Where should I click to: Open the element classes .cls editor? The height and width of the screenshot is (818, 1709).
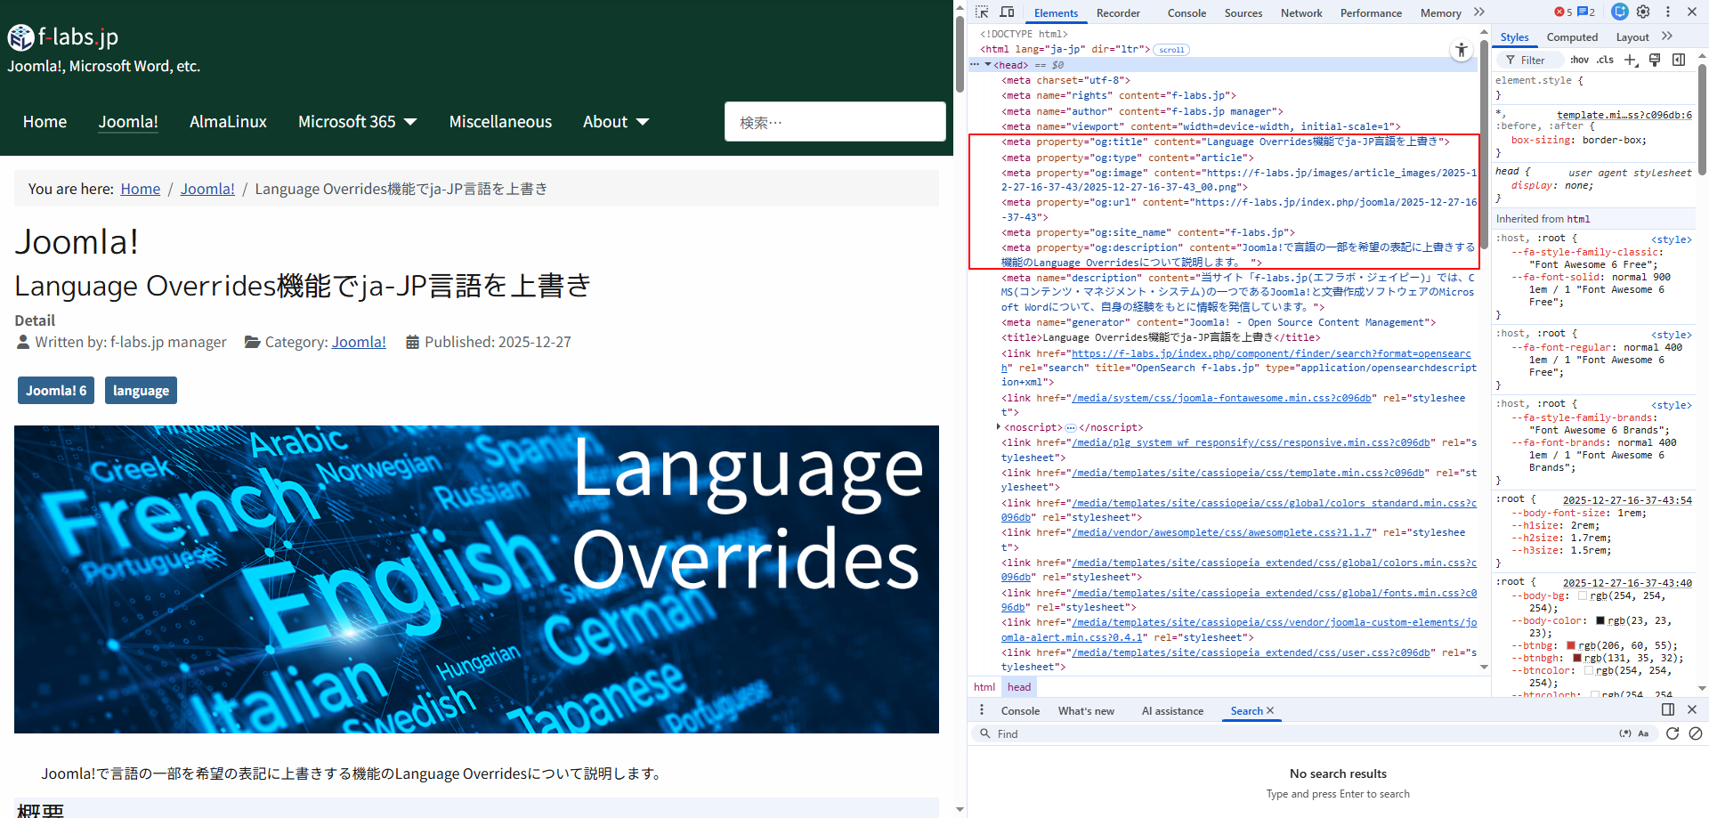1605,60
